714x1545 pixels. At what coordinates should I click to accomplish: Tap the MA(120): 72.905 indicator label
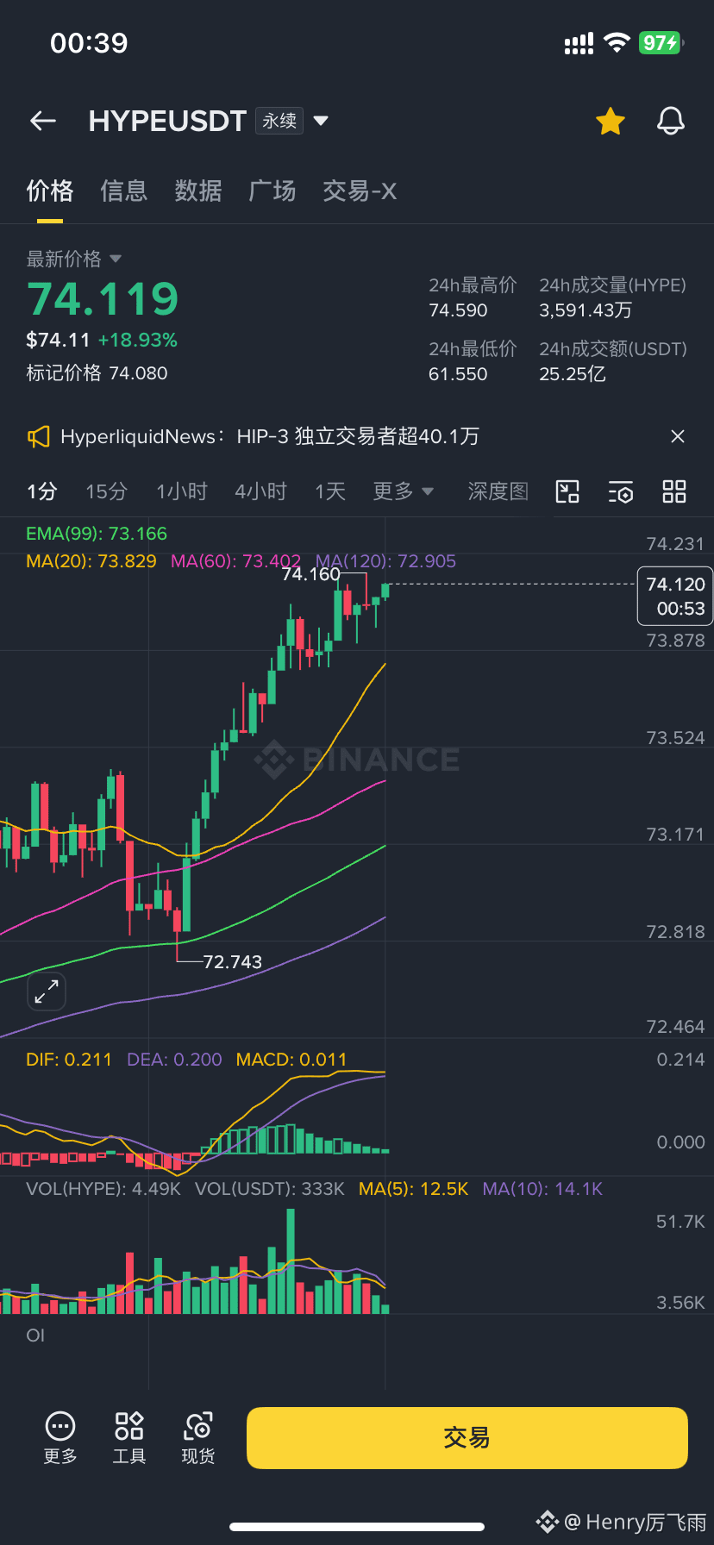pos(385,561)
